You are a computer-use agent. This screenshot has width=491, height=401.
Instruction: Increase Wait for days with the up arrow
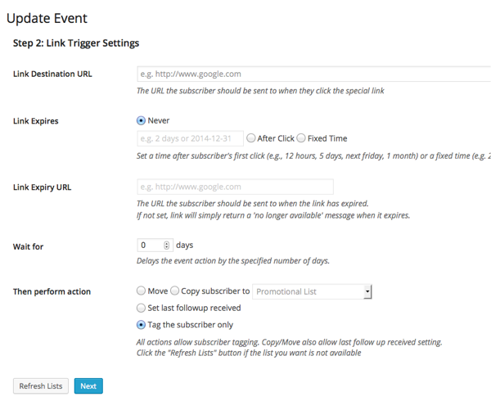pos(167,242)
